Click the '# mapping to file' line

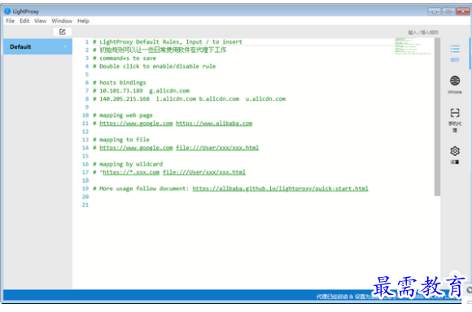point(120,140)
